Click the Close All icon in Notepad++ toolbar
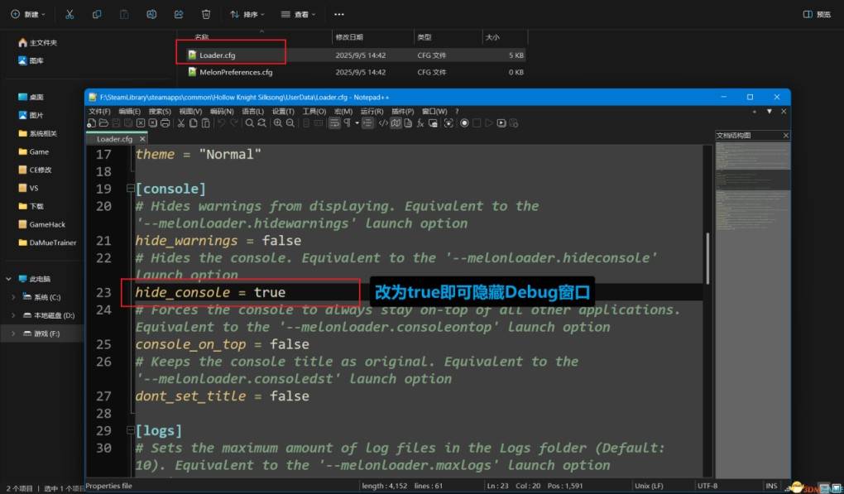Image resolution: width=844 pixels, height=494 pixels. [153, 123]
